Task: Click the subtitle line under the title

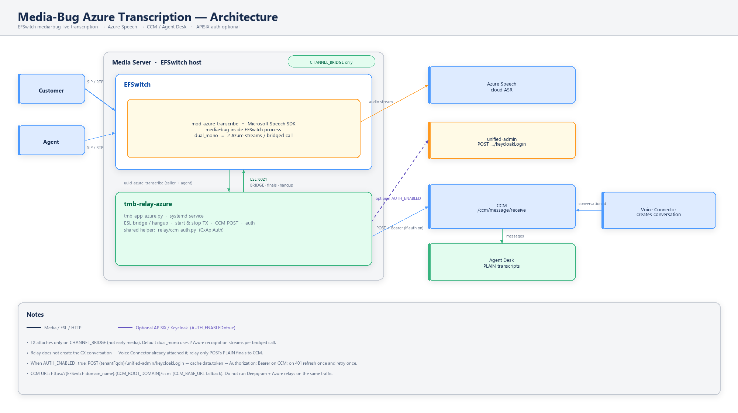Action: [x=128, y=27]
